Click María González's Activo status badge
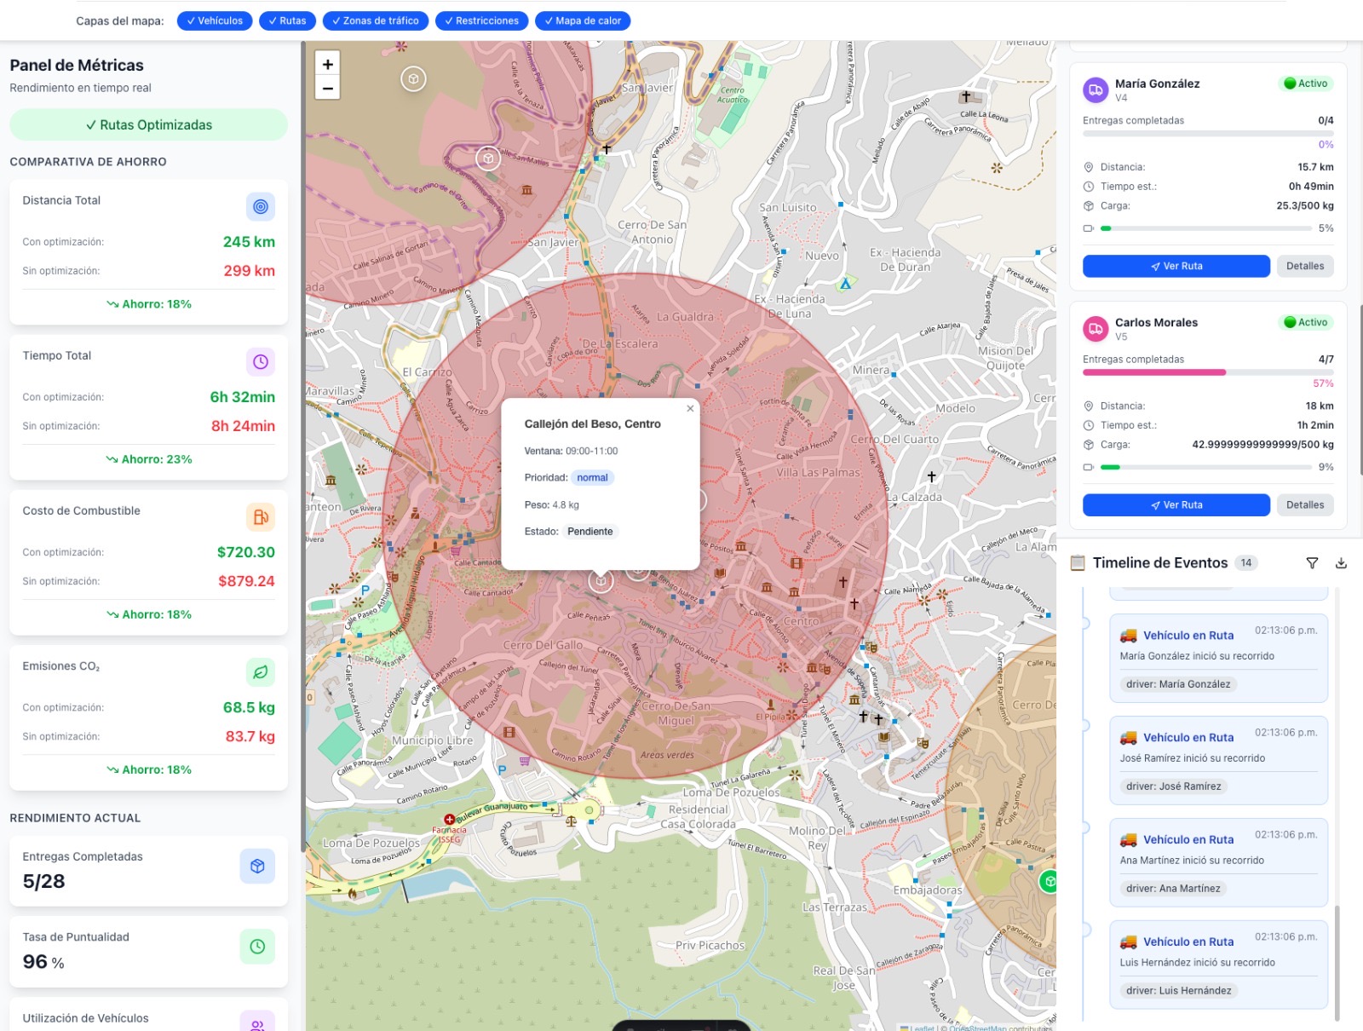 pyautogui.click(x=1306, y=84)
